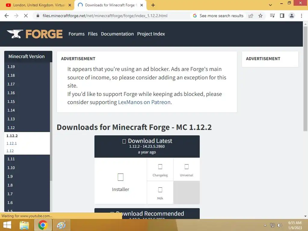
Task: Close the Minecraft Forge downloads tab
Action: (142, 5)
